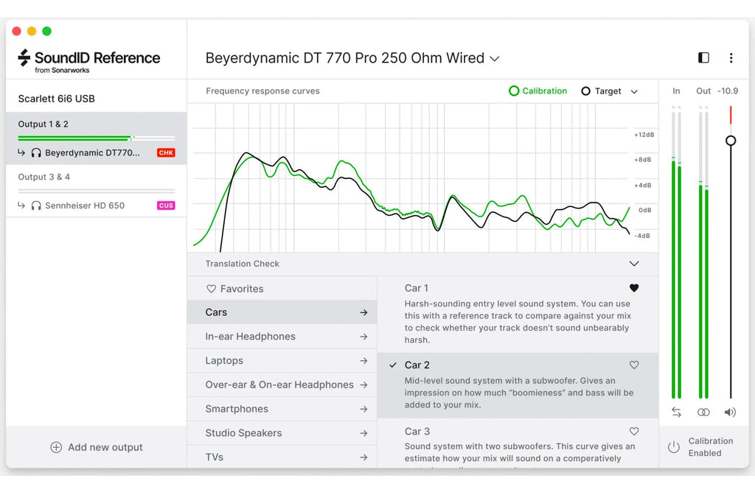The height and width of the screenshot is (503, 755).
Task: Favorite Car 2 with heart icon
Action: tap(634, 365)
